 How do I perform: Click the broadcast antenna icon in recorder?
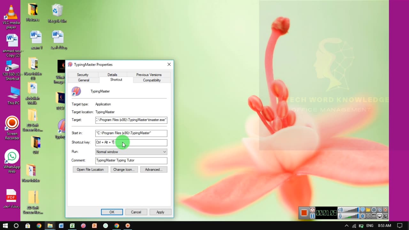363,210
